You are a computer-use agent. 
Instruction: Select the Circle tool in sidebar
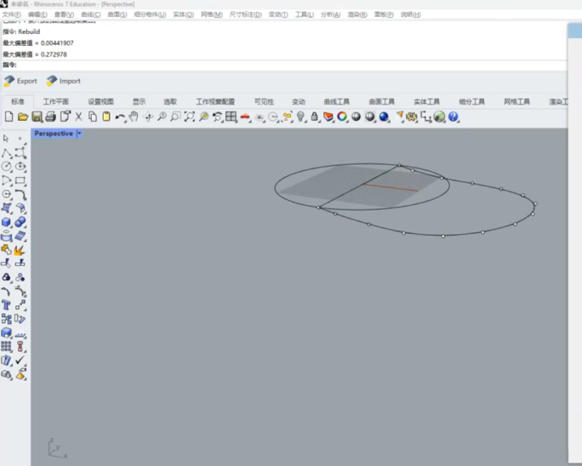coord(6,167)
